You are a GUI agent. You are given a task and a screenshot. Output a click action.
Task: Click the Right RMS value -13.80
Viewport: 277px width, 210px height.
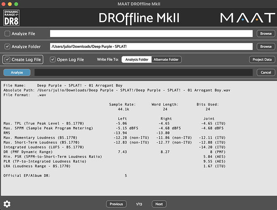(x=163, y=133)
